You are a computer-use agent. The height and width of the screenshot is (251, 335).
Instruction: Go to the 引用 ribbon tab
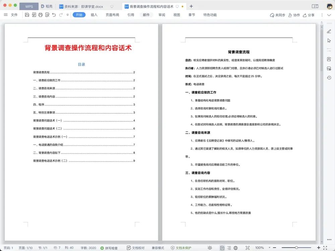[131, 15]
